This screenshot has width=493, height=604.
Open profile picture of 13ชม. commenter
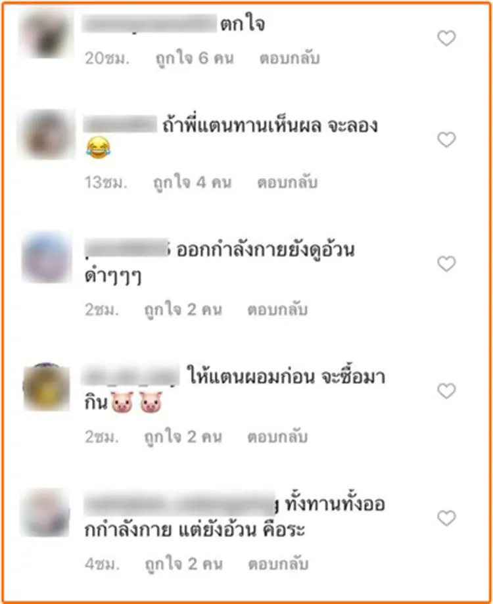point(47,135)
